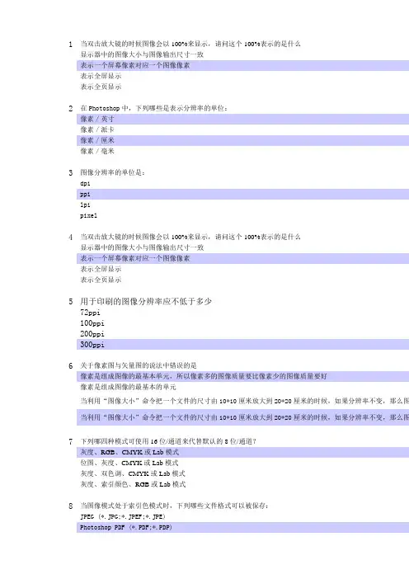Choose '灰度、索引颜色、RGB 或 Lab 模式' option
The width and height of the screenshot is (409, 579).
pyautogui.click(x=133, y=484)
